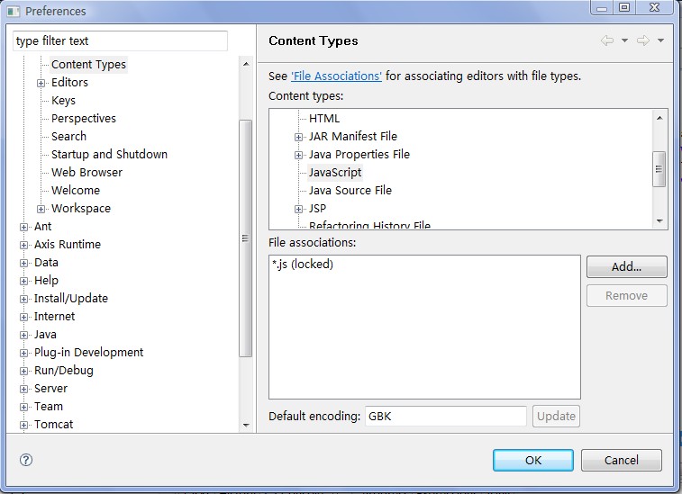Image resolution: width=682 pixels, height=494 pixels.
Task: Expand the JSP content type node
Action: (298, 209)
